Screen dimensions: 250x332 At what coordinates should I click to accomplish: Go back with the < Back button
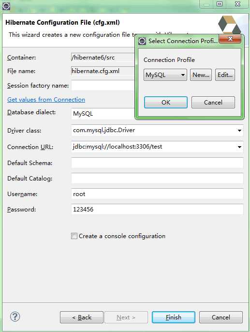click(82, 317)
